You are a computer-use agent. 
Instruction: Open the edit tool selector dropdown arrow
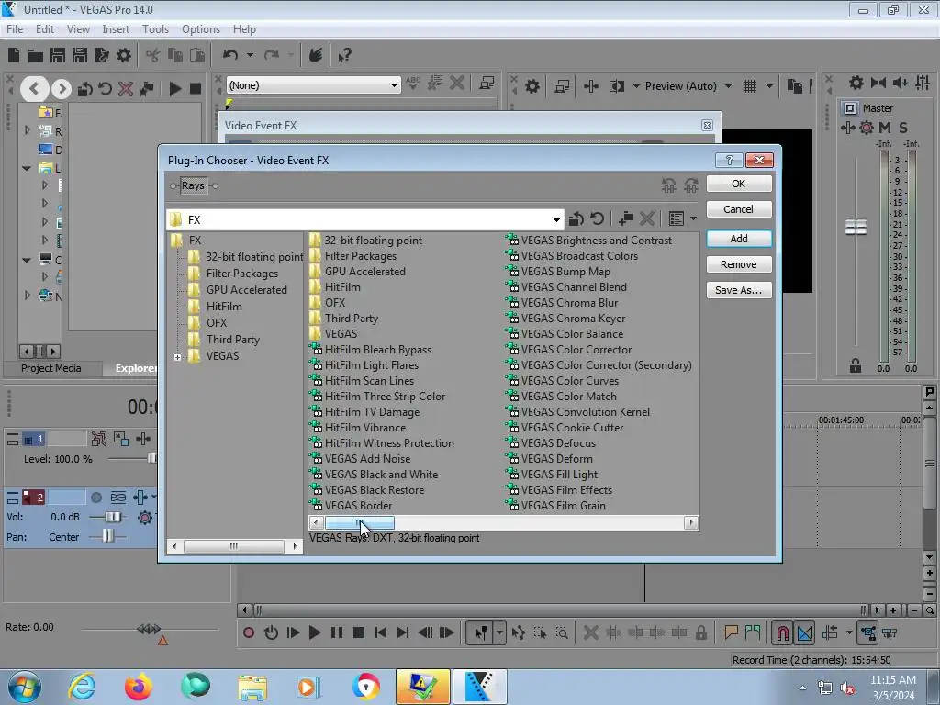coord(500,632)
